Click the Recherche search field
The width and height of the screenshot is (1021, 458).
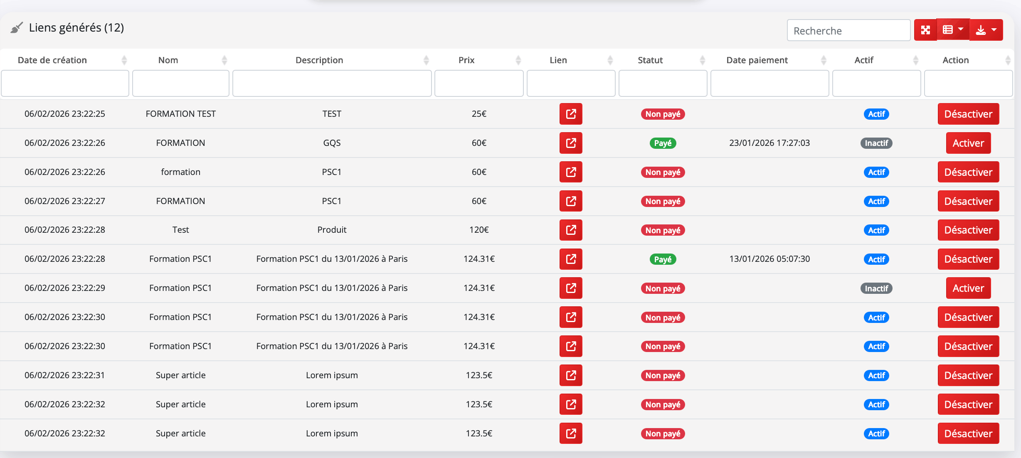click(848, 31)
